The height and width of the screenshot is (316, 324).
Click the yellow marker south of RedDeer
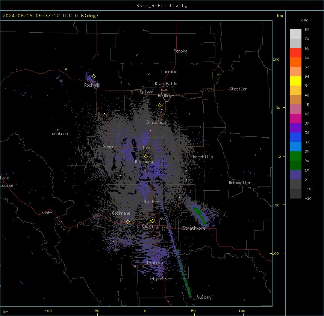[160, 105]
